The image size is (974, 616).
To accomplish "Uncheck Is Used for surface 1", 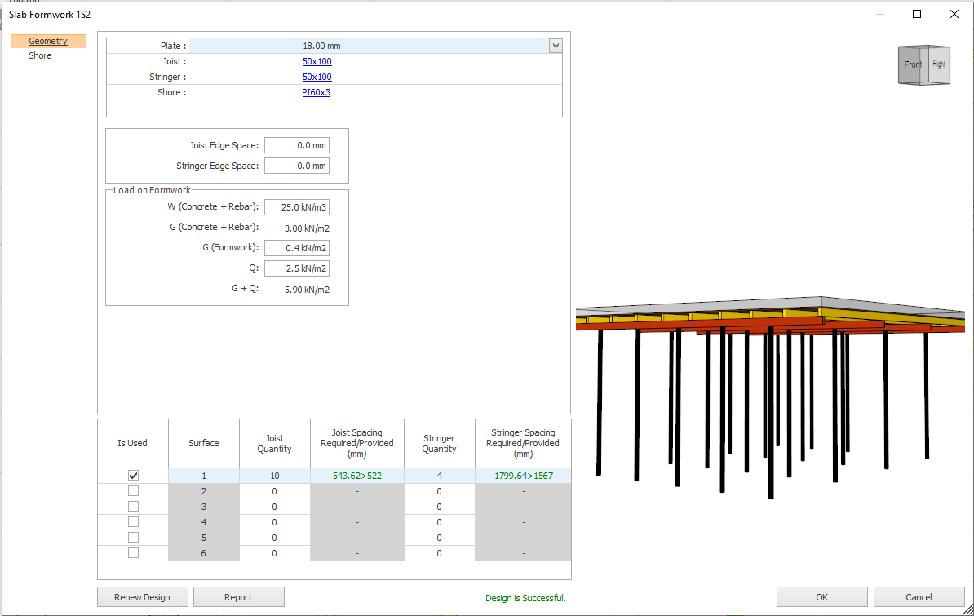I will point(133,475).
